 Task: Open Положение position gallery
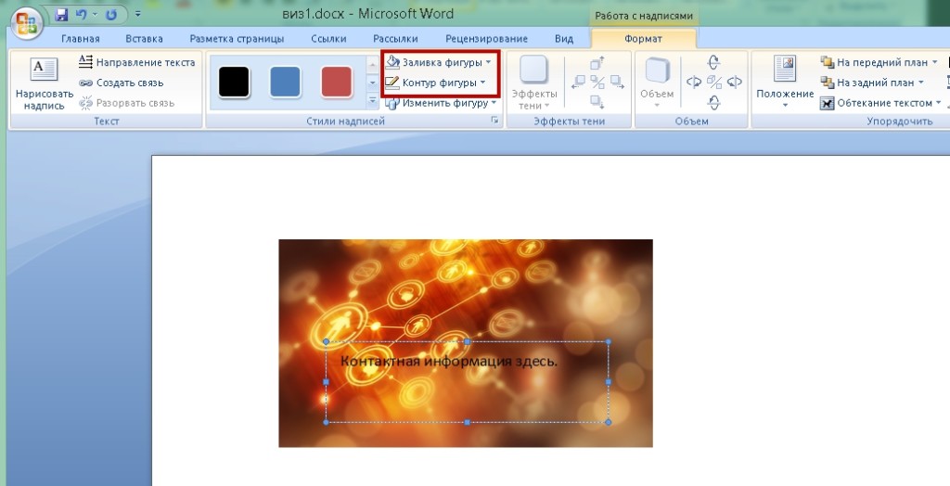coord(785,83)
